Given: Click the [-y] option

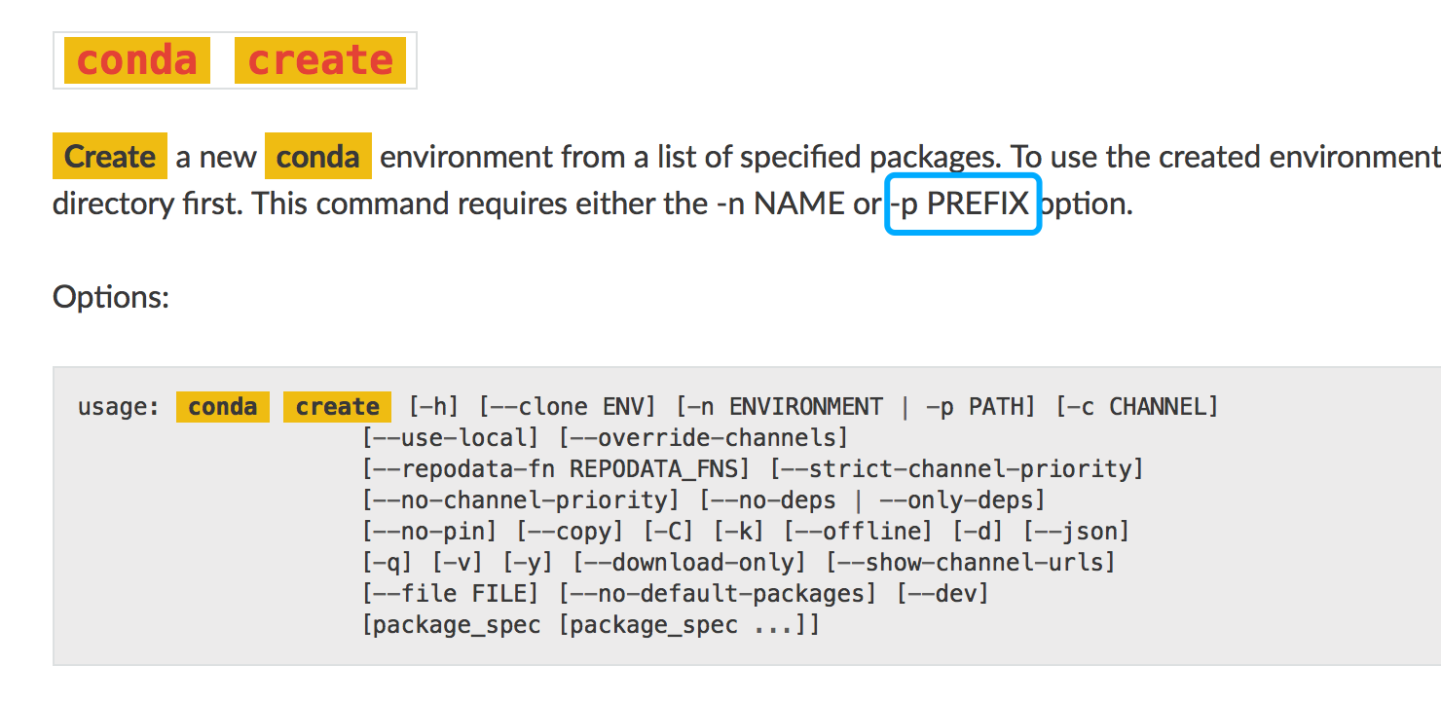Looking at the screenshot, I should (528, 562).
